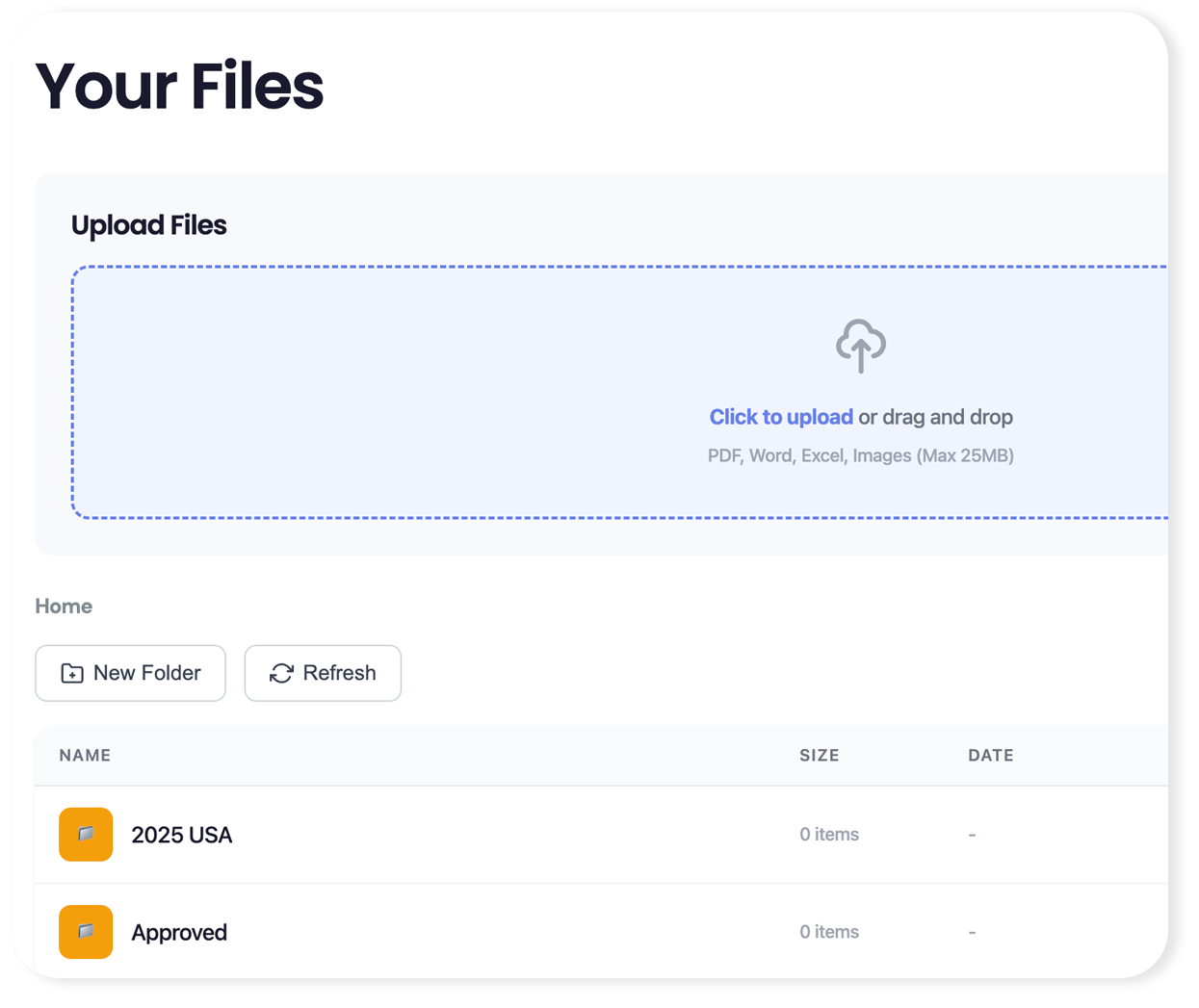
Task: Click the folder-plus icon on New Folder
Action: tap(72, 673)
